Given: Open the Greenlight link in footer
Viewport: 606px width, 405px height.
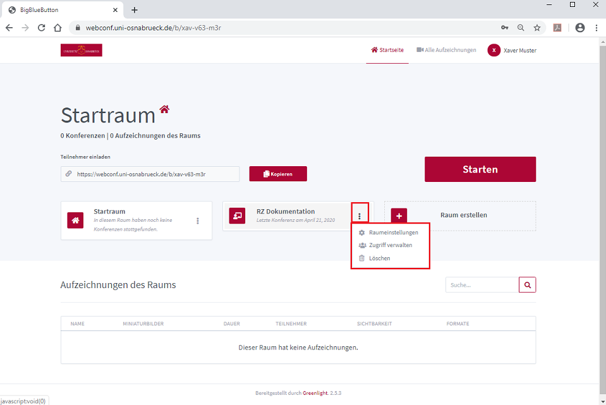Looking at the screenshot, I should click(x=315, y=393).
